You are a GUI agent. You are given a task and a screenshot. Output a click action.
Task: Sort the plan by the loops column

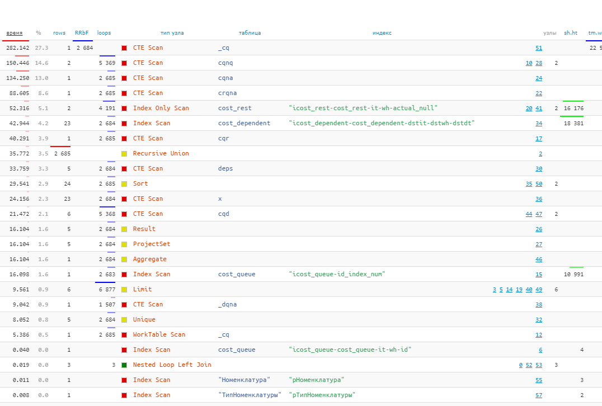pyautogui.click(x=104, y=32)
